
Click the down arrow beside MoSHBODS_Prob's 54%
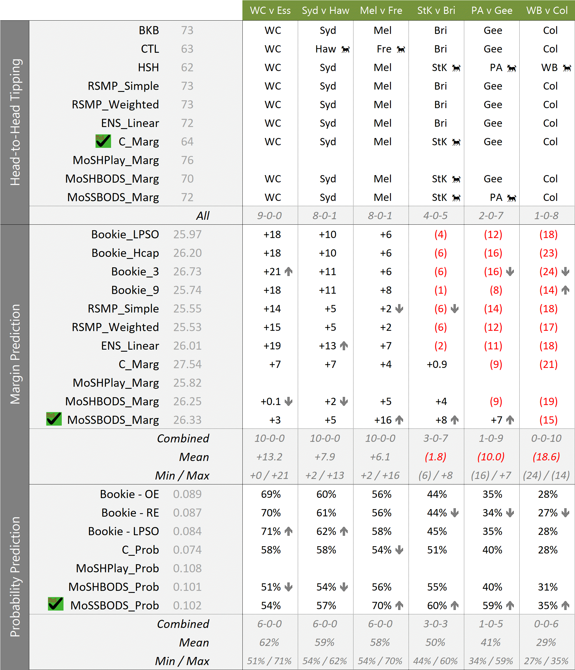click(344, 587)
